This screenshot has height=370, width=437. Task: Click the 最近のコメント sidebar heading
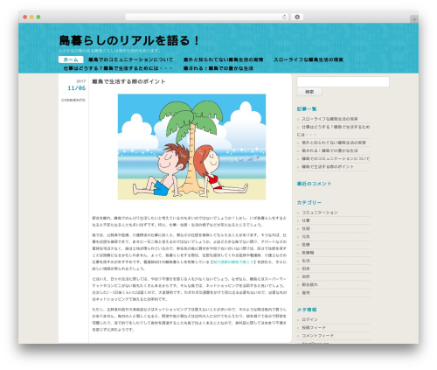(x=314, y=184)
